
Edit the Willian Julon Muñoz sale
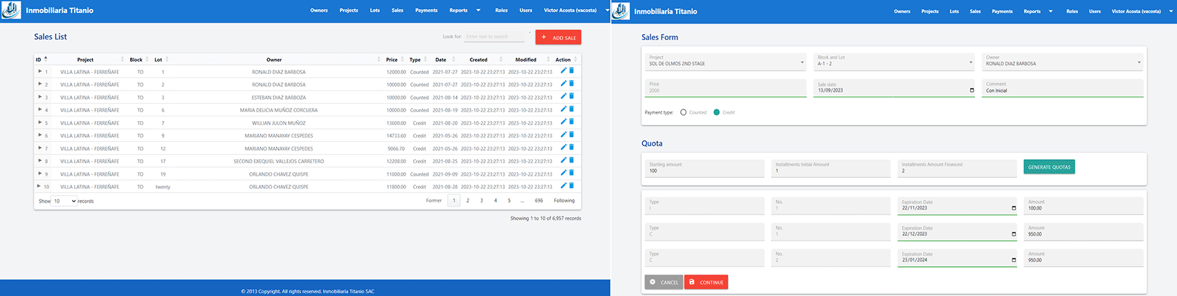click(563, 122)
